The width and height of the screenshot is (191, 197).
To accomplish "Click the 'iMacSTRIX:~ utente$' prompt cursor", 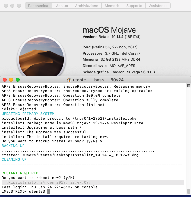I will [48, 191].
